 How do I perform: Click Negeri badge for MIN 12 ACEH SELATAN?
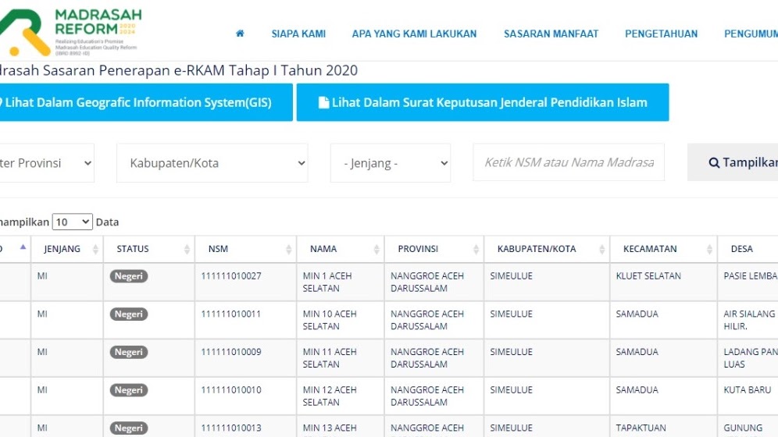[x=129, y=390]
